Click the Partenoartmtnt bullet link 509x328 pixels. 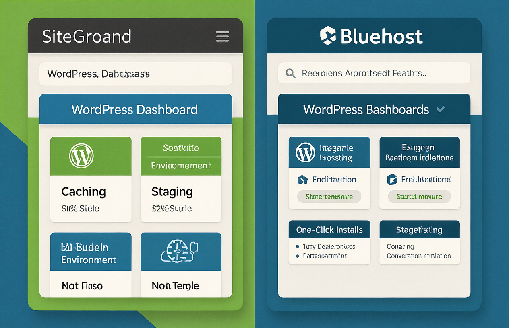pyautogui.click(x=325, y=256)
